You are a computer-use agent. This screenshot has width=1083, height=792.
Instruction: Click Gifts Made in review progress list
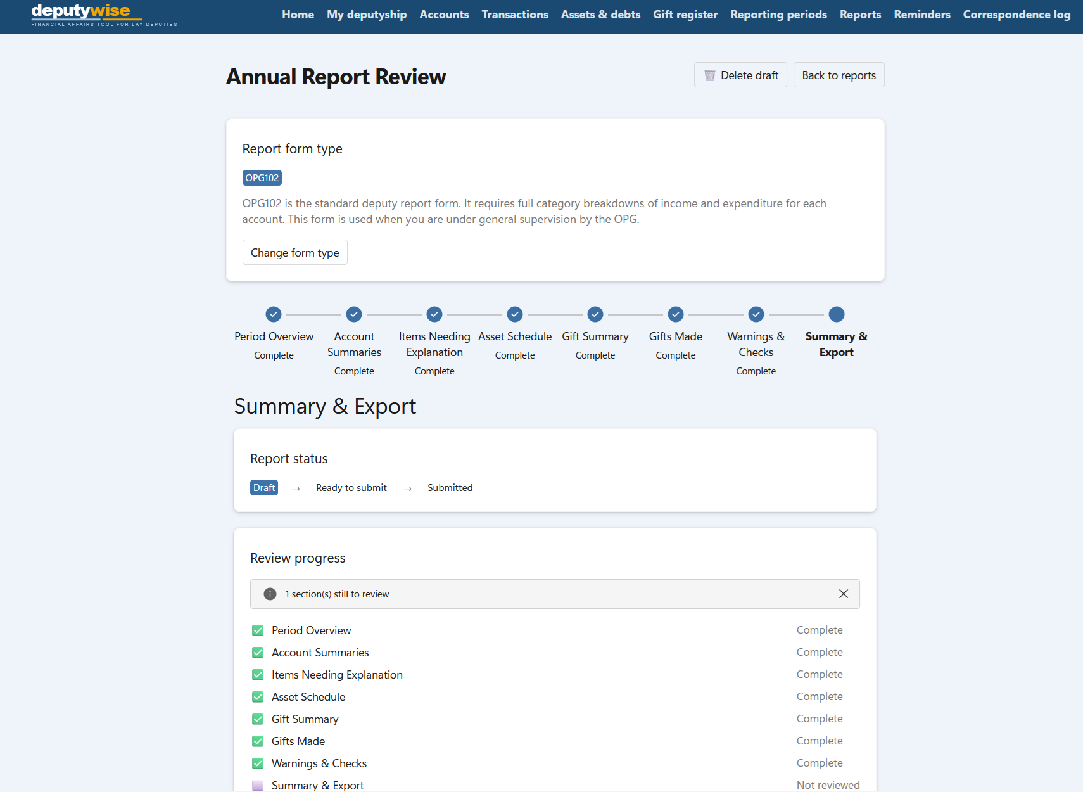298,741
